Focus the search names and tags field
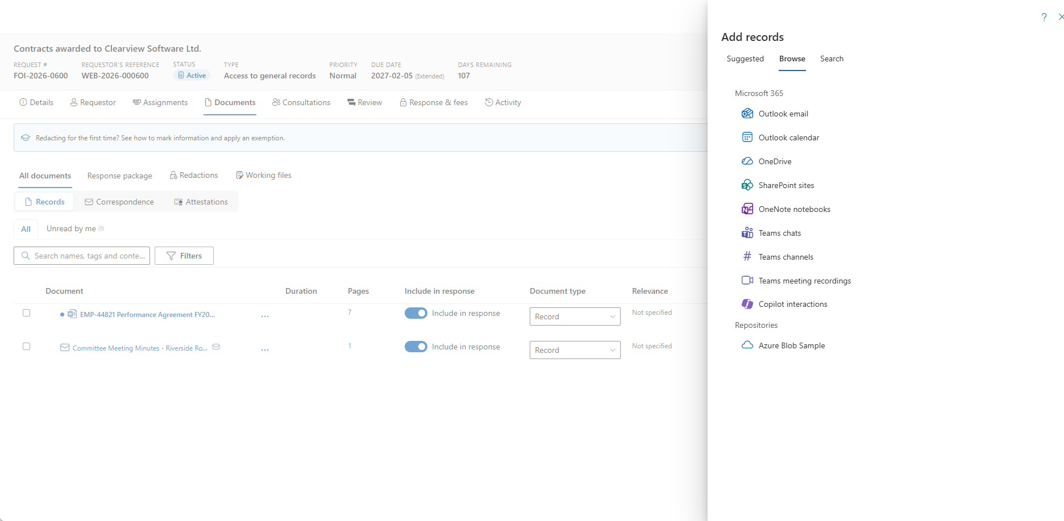Viewport: 1064px width, 521px height. 82,256
